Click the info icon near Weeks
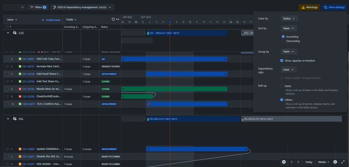 pyautogui.click(x=335, y=162)
